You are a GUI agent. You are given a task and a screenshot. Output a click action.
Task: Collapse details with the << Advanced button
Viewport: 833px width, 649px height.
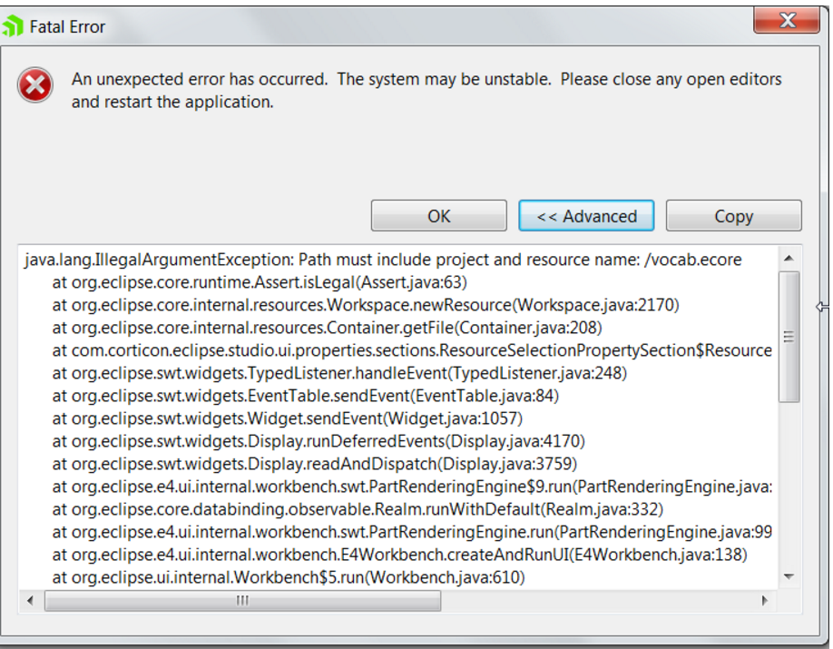click(x=586, y=216)
